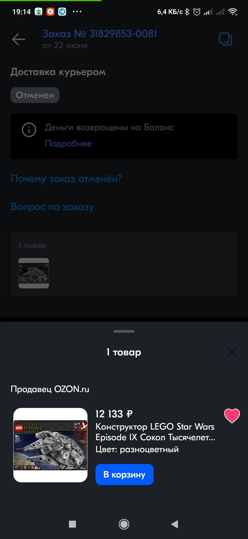Open the LEGO Star Wars product title
The width and height of the screenshot is (248, 539).
(155, 432)
